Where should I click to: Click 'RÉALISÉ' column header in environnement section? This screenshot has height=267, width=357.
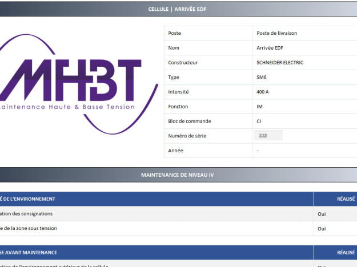coord(345,199)
